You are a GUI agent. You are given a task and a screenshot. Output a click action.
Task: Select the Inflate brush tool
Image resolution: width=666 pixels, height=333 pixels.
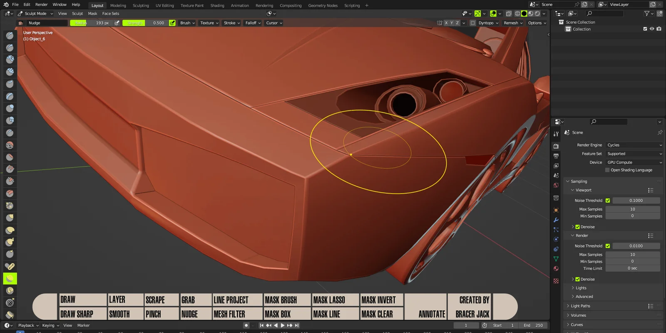point(10,109)
